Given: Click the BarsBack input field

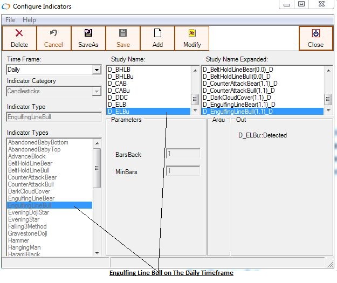Looking at the screenshot, I should [x=183, y=154].
